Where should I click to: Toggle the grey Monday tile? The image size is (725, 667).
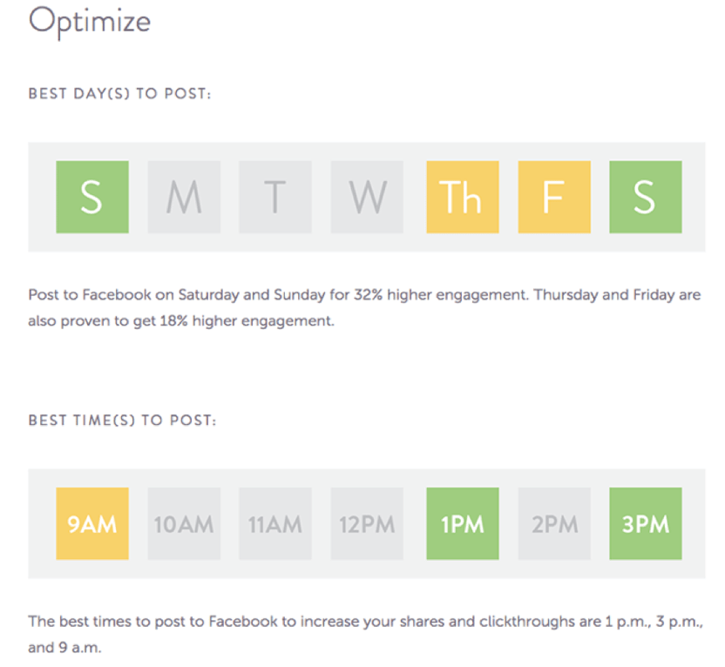tap(184, 197)
